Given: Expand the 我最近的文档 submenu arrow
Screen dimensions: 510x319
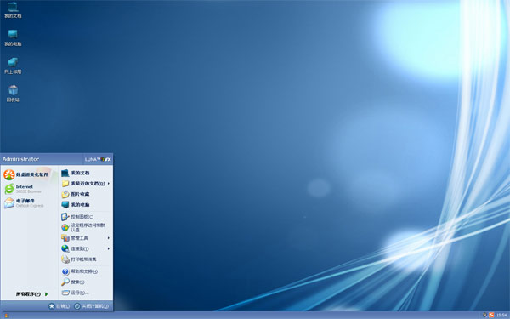Looking at the screenshot, I should (109, 183).
